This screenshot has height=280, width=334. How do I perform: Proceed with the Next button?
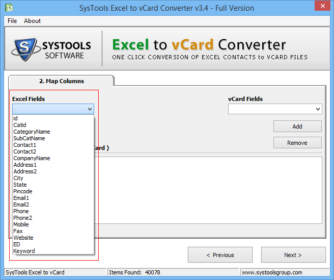(x=293, y=255)
